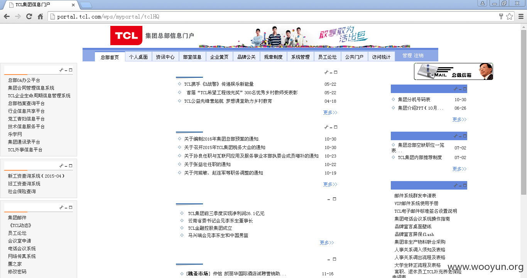Click wrench icon of the 邮件系统群发申请表 panel

coord(455,185)
